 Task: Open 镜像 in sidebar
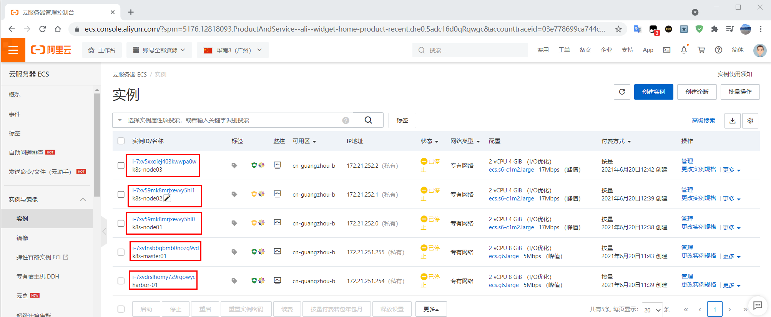pyautogui.click(x=22, y=238)
